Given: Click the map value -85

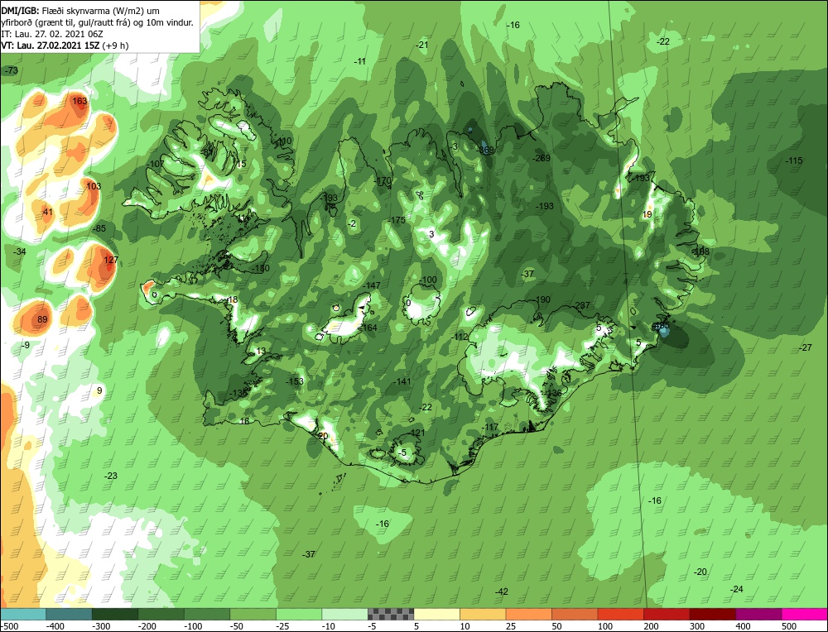Looking at the screenshot, I should coord(99,228).
